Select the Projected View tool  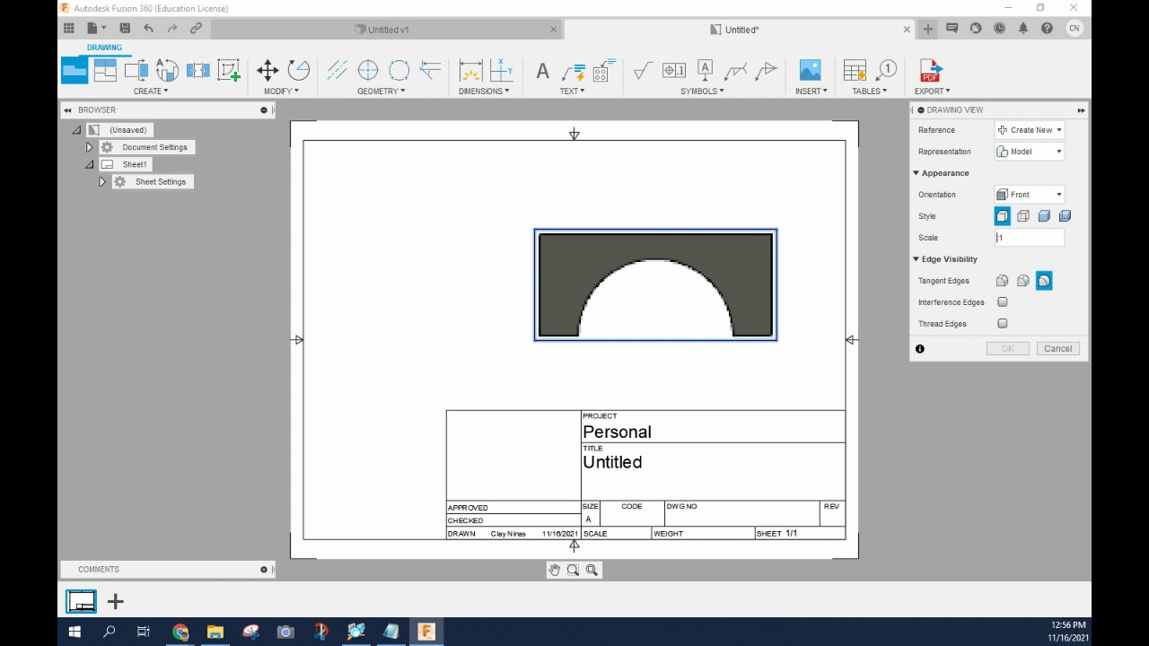click(105, 70)
